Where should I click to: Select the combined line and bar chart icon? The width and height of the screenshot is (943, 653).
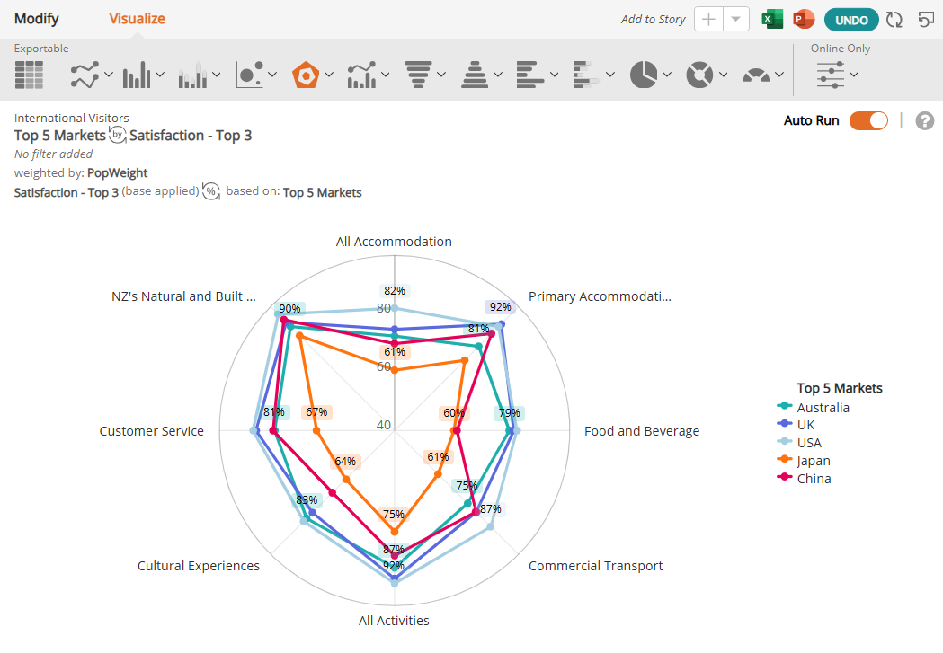[x=361, y=75]
